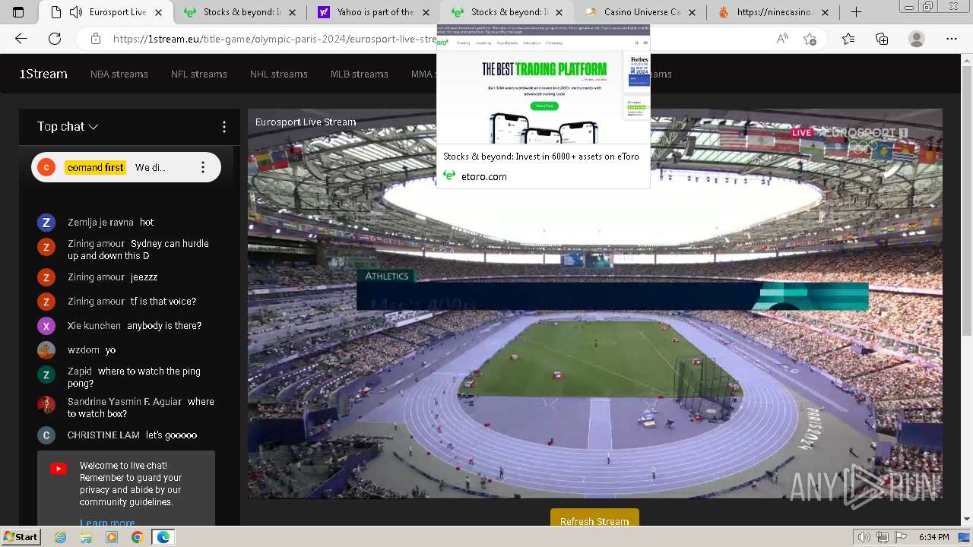Click Zemlja je ravna's avatar in chat

tap(46, 223)
